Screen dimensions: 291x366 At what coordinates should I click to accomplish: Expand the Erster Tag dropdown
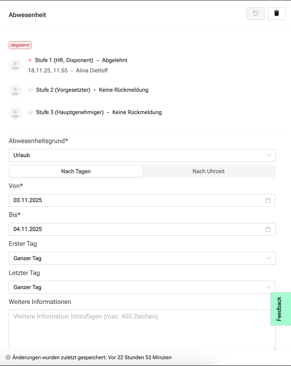(x=142, y=258)
